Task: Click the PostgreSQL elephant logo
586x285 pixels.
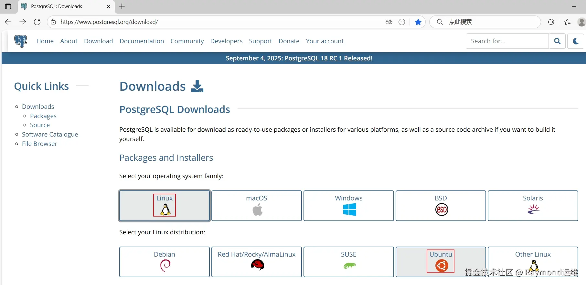Action: 21,41
